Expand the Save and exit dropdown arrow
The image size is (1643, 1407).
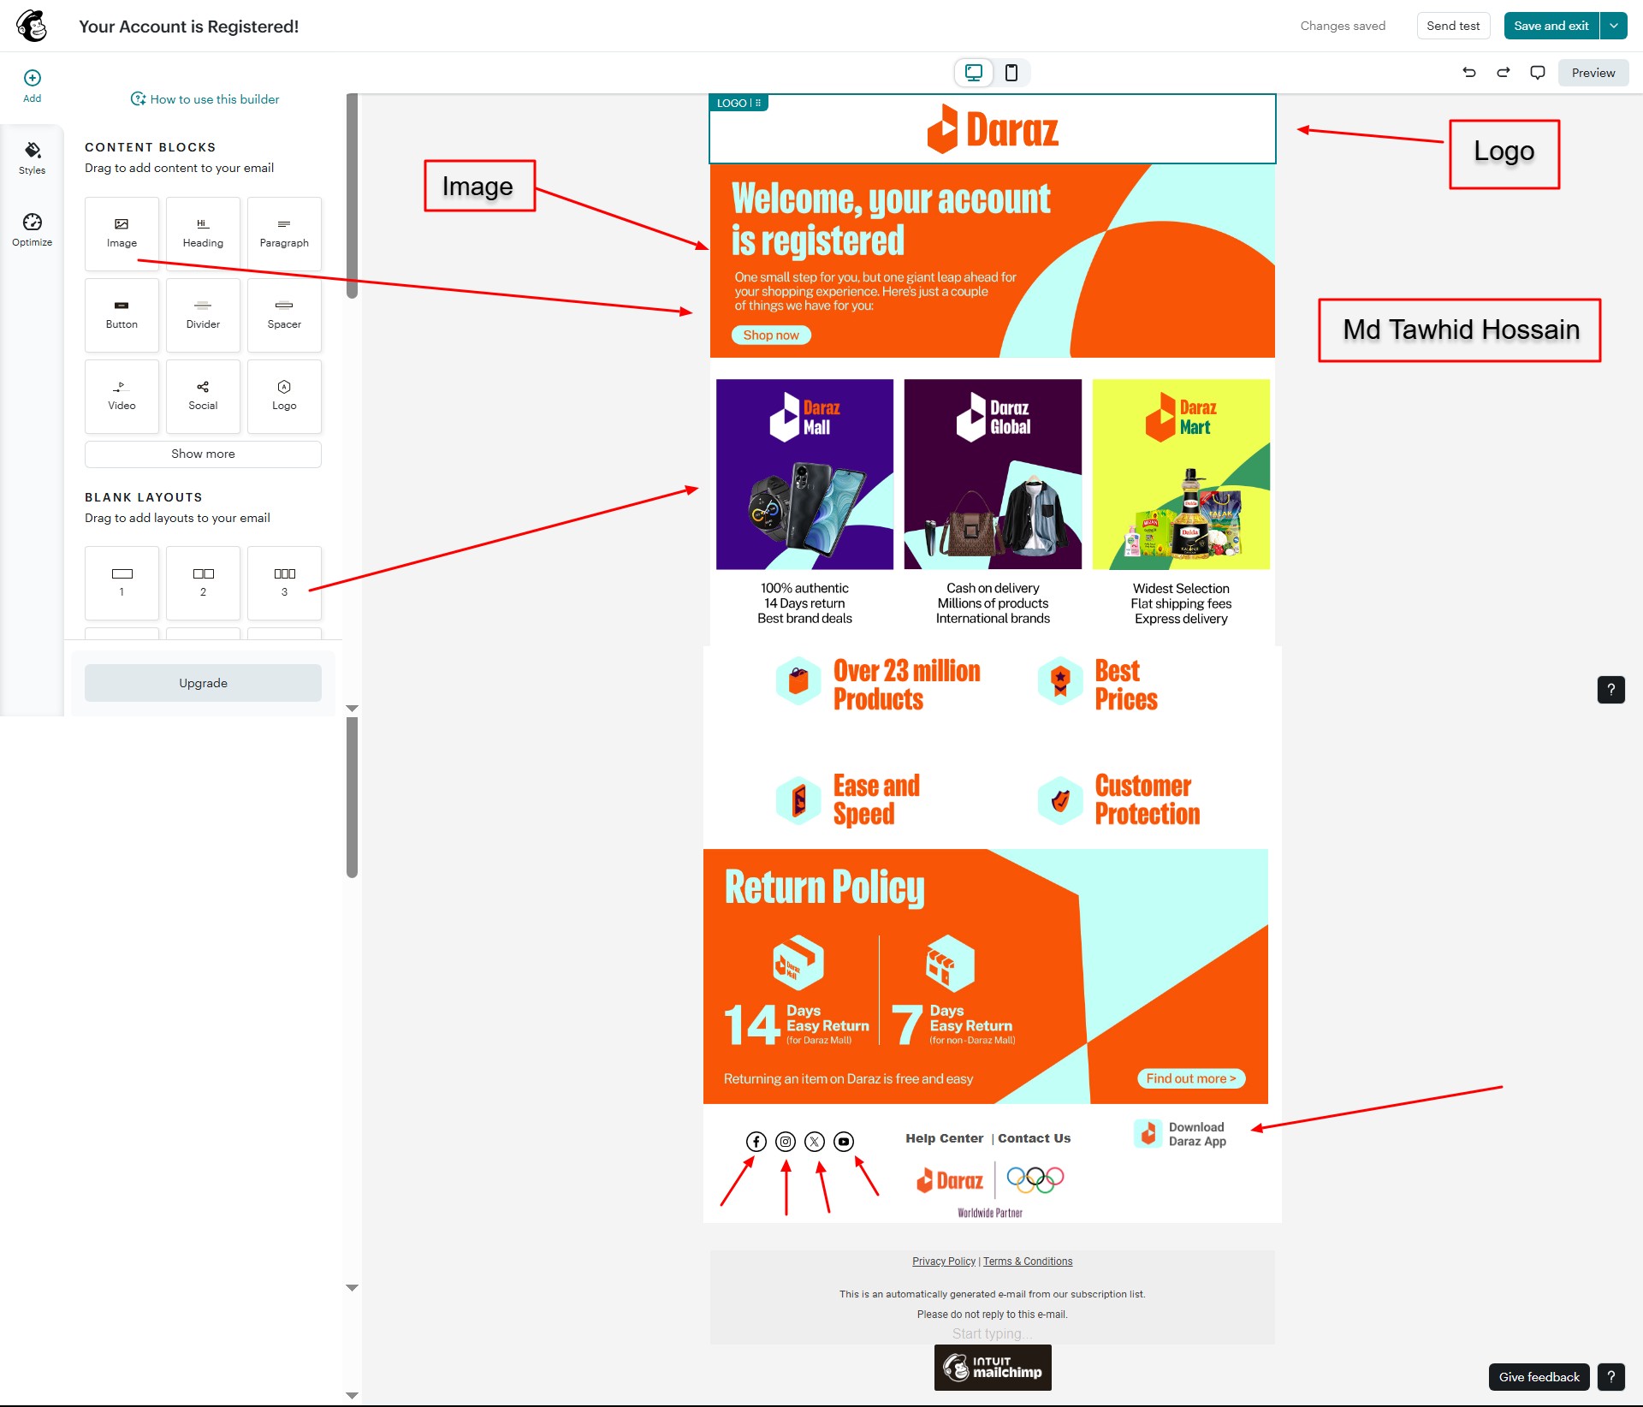click(x=1614, y=26)
